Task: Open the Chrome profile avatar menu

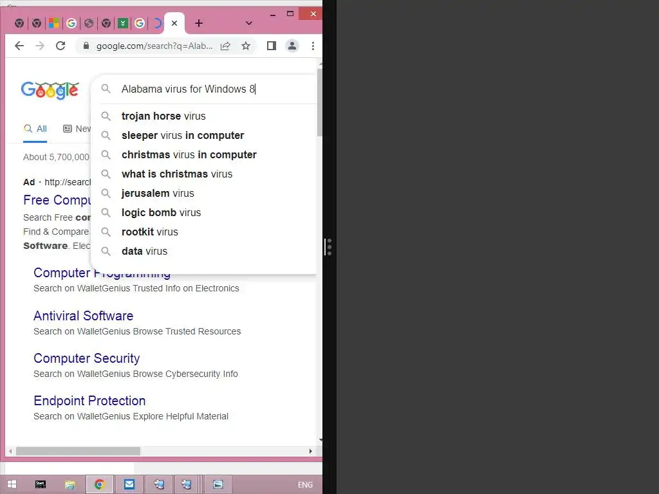Action: tap(292, 46)
